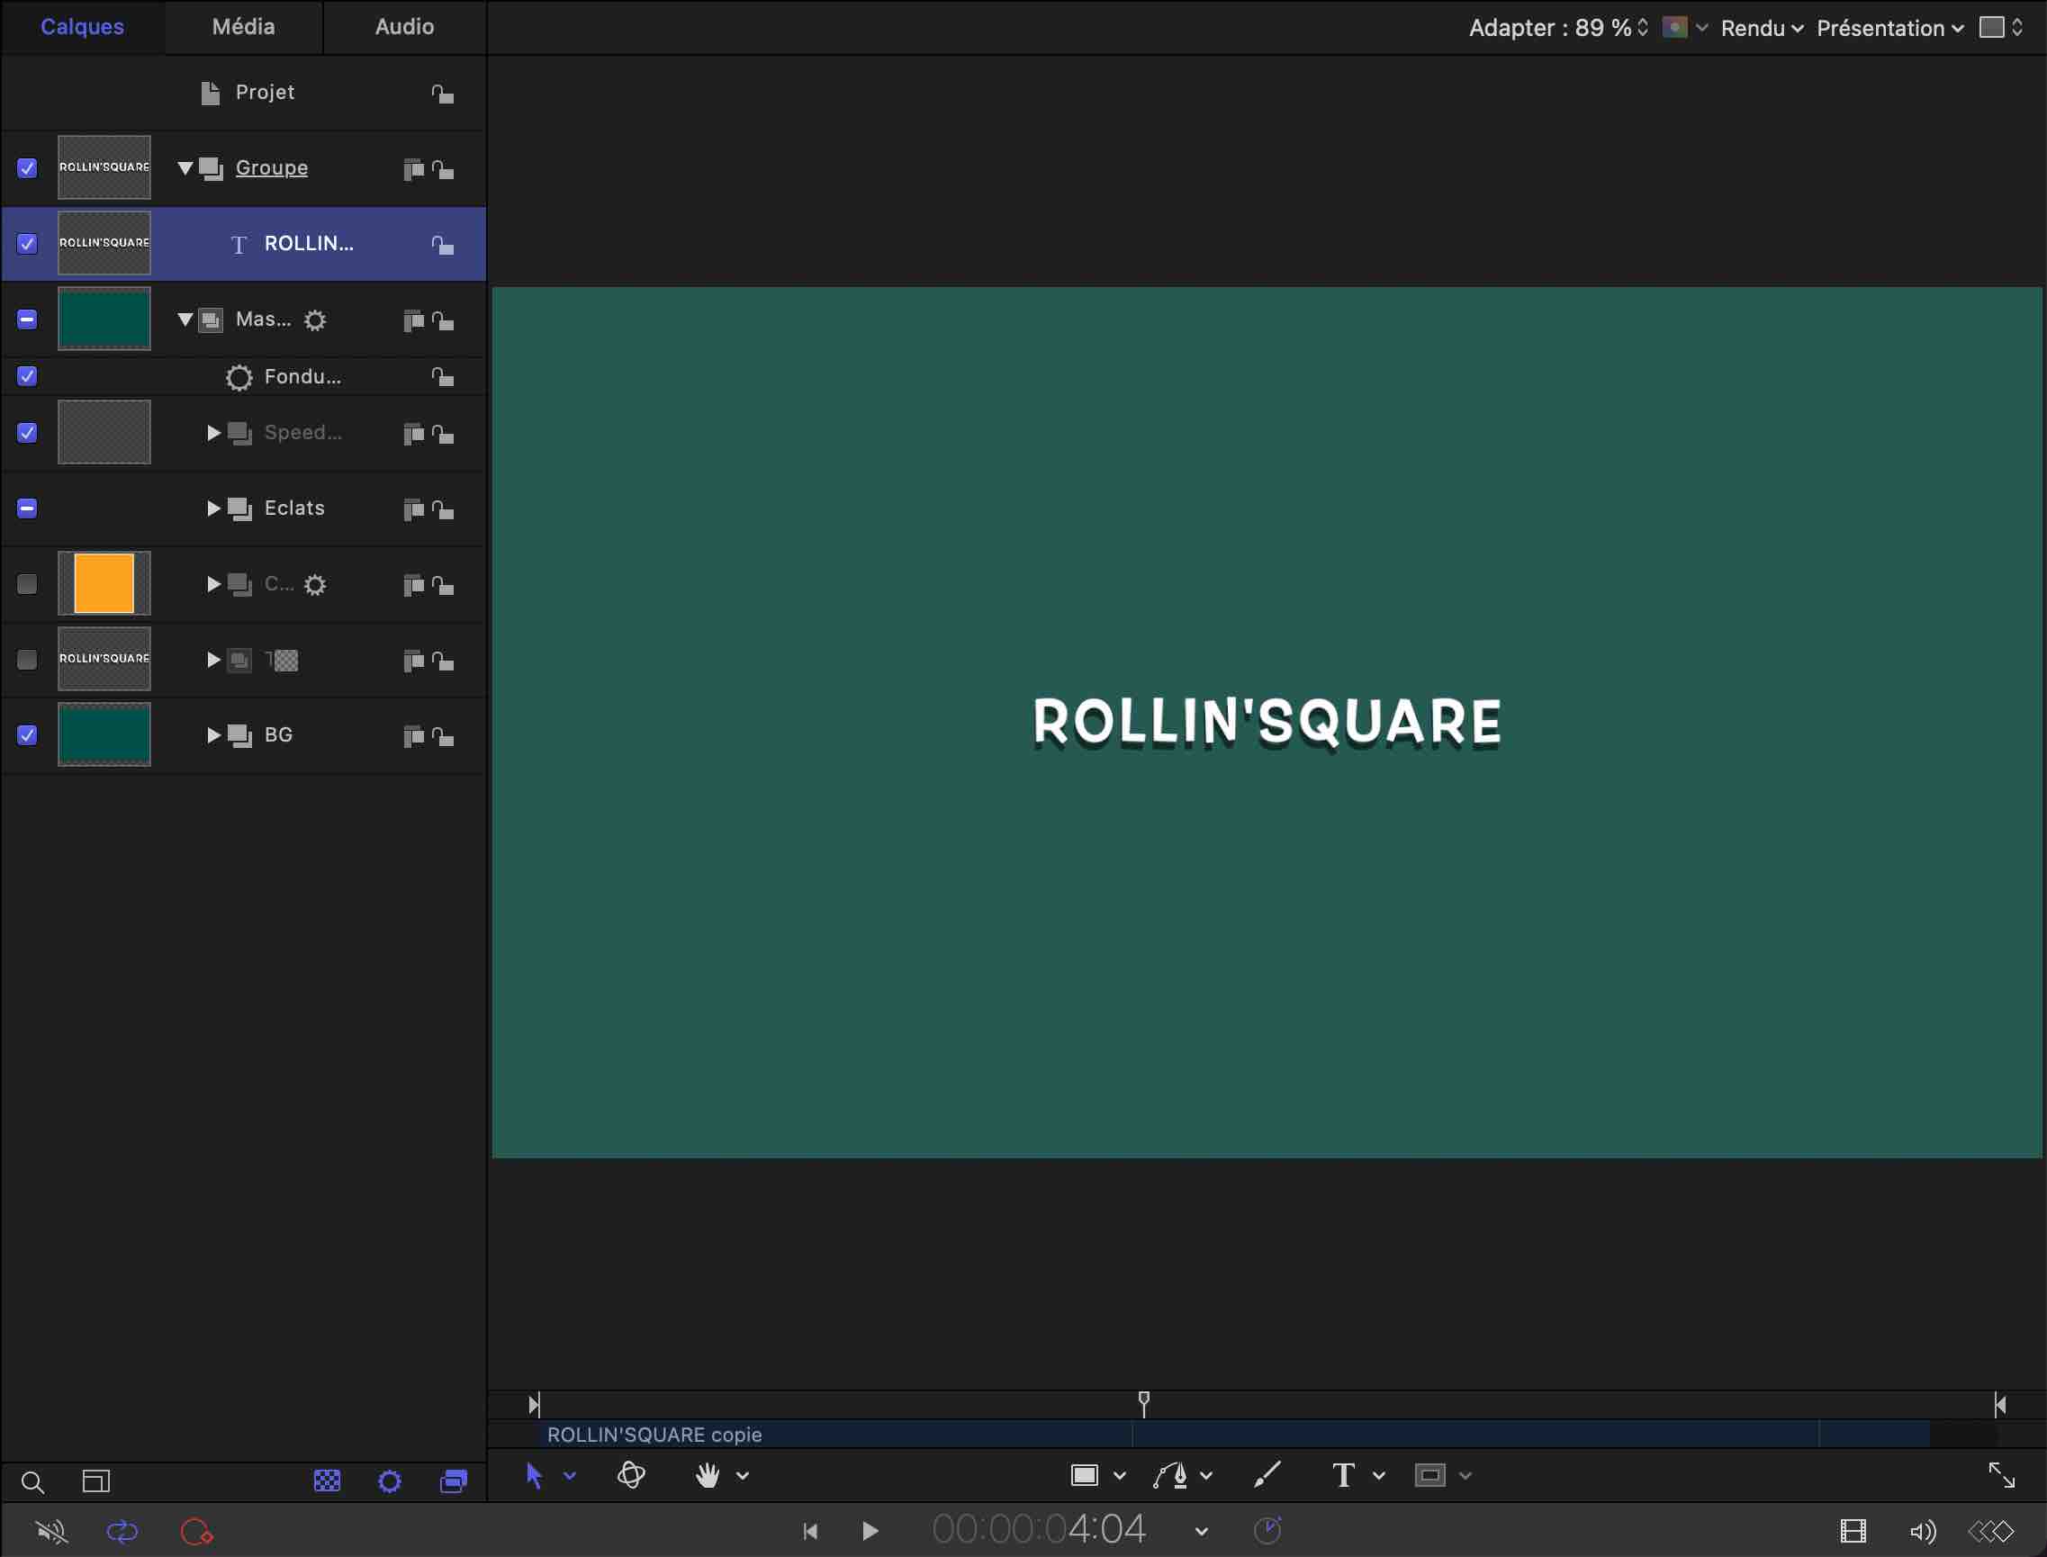Click the full-screen player arrows icon
The image size is (2047, 1557).
2002,1475
